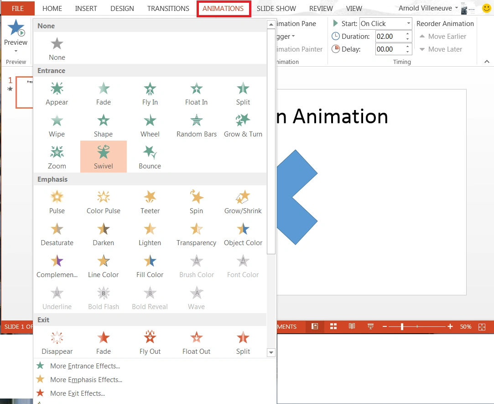Select the Disappear exit animation
The image size is (494, 404).
57,342
